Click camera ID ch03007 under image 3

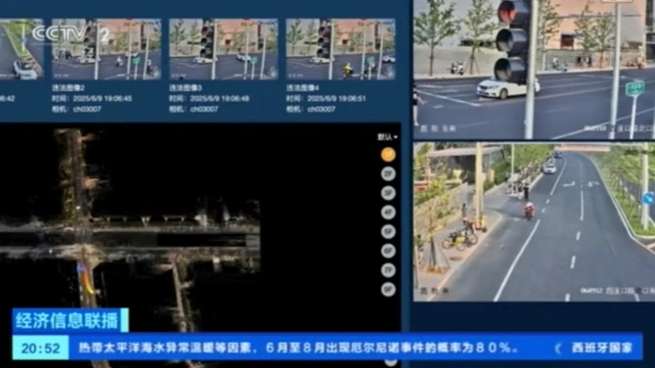pyautogui.click(x=204, y=109)
